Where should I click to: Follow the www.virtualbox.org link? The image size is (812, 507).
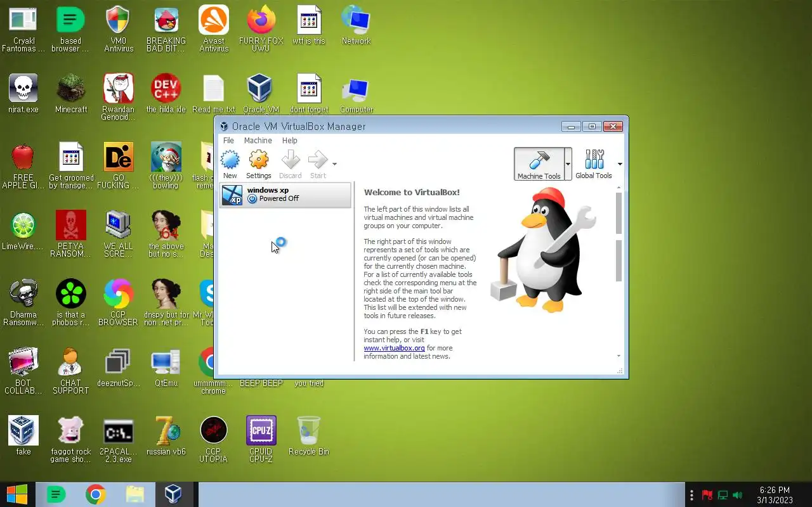click(x=394, y=348)
